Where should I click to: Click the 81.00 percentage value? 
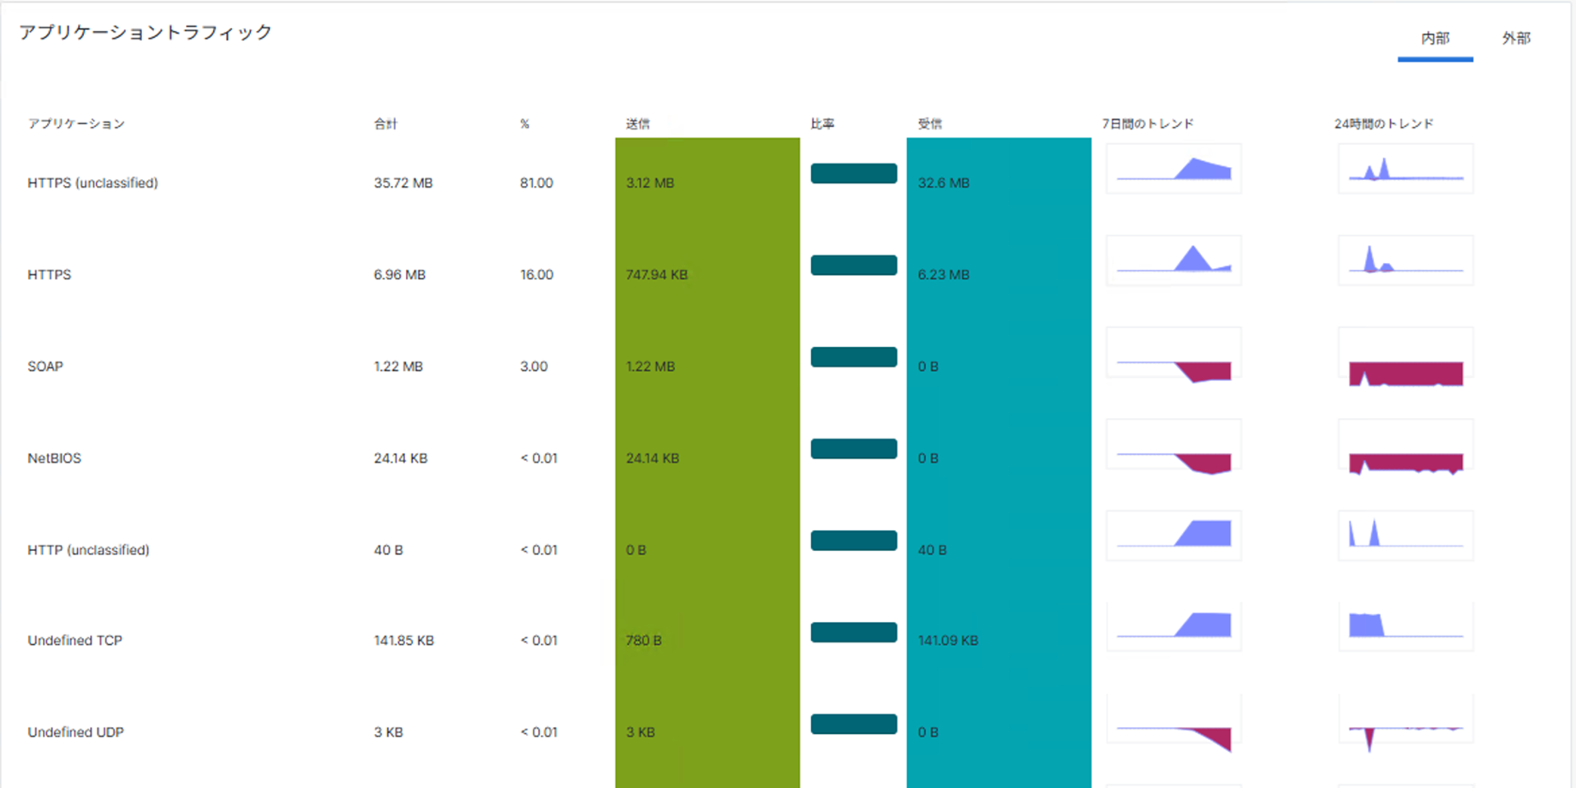(536, 183)
